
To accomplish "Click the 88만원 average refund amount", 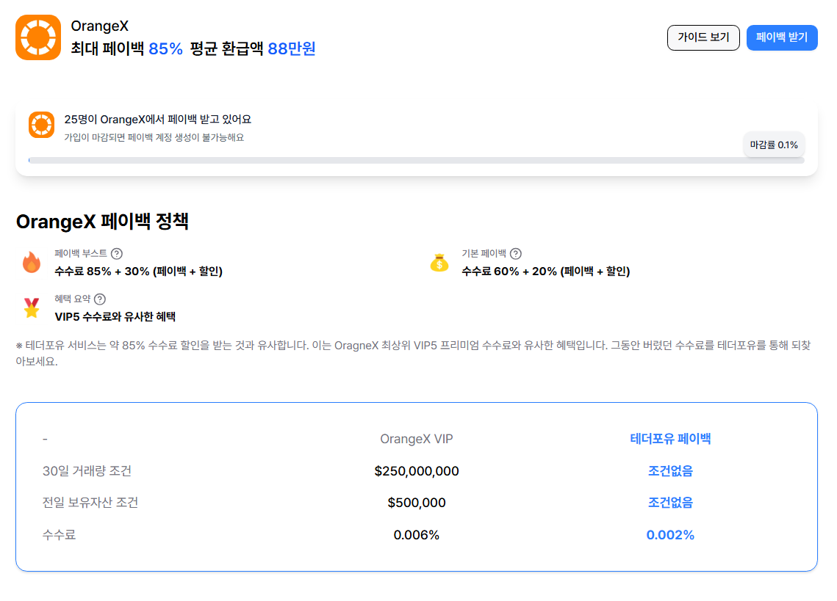I will [292, 48].
